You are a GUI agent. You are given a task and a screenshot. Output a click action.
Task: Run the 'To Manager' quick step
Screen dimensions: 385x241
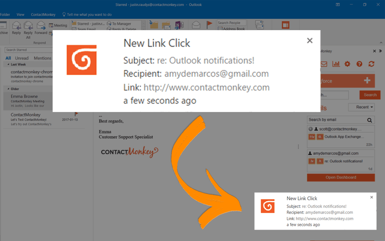click(119, 24)
